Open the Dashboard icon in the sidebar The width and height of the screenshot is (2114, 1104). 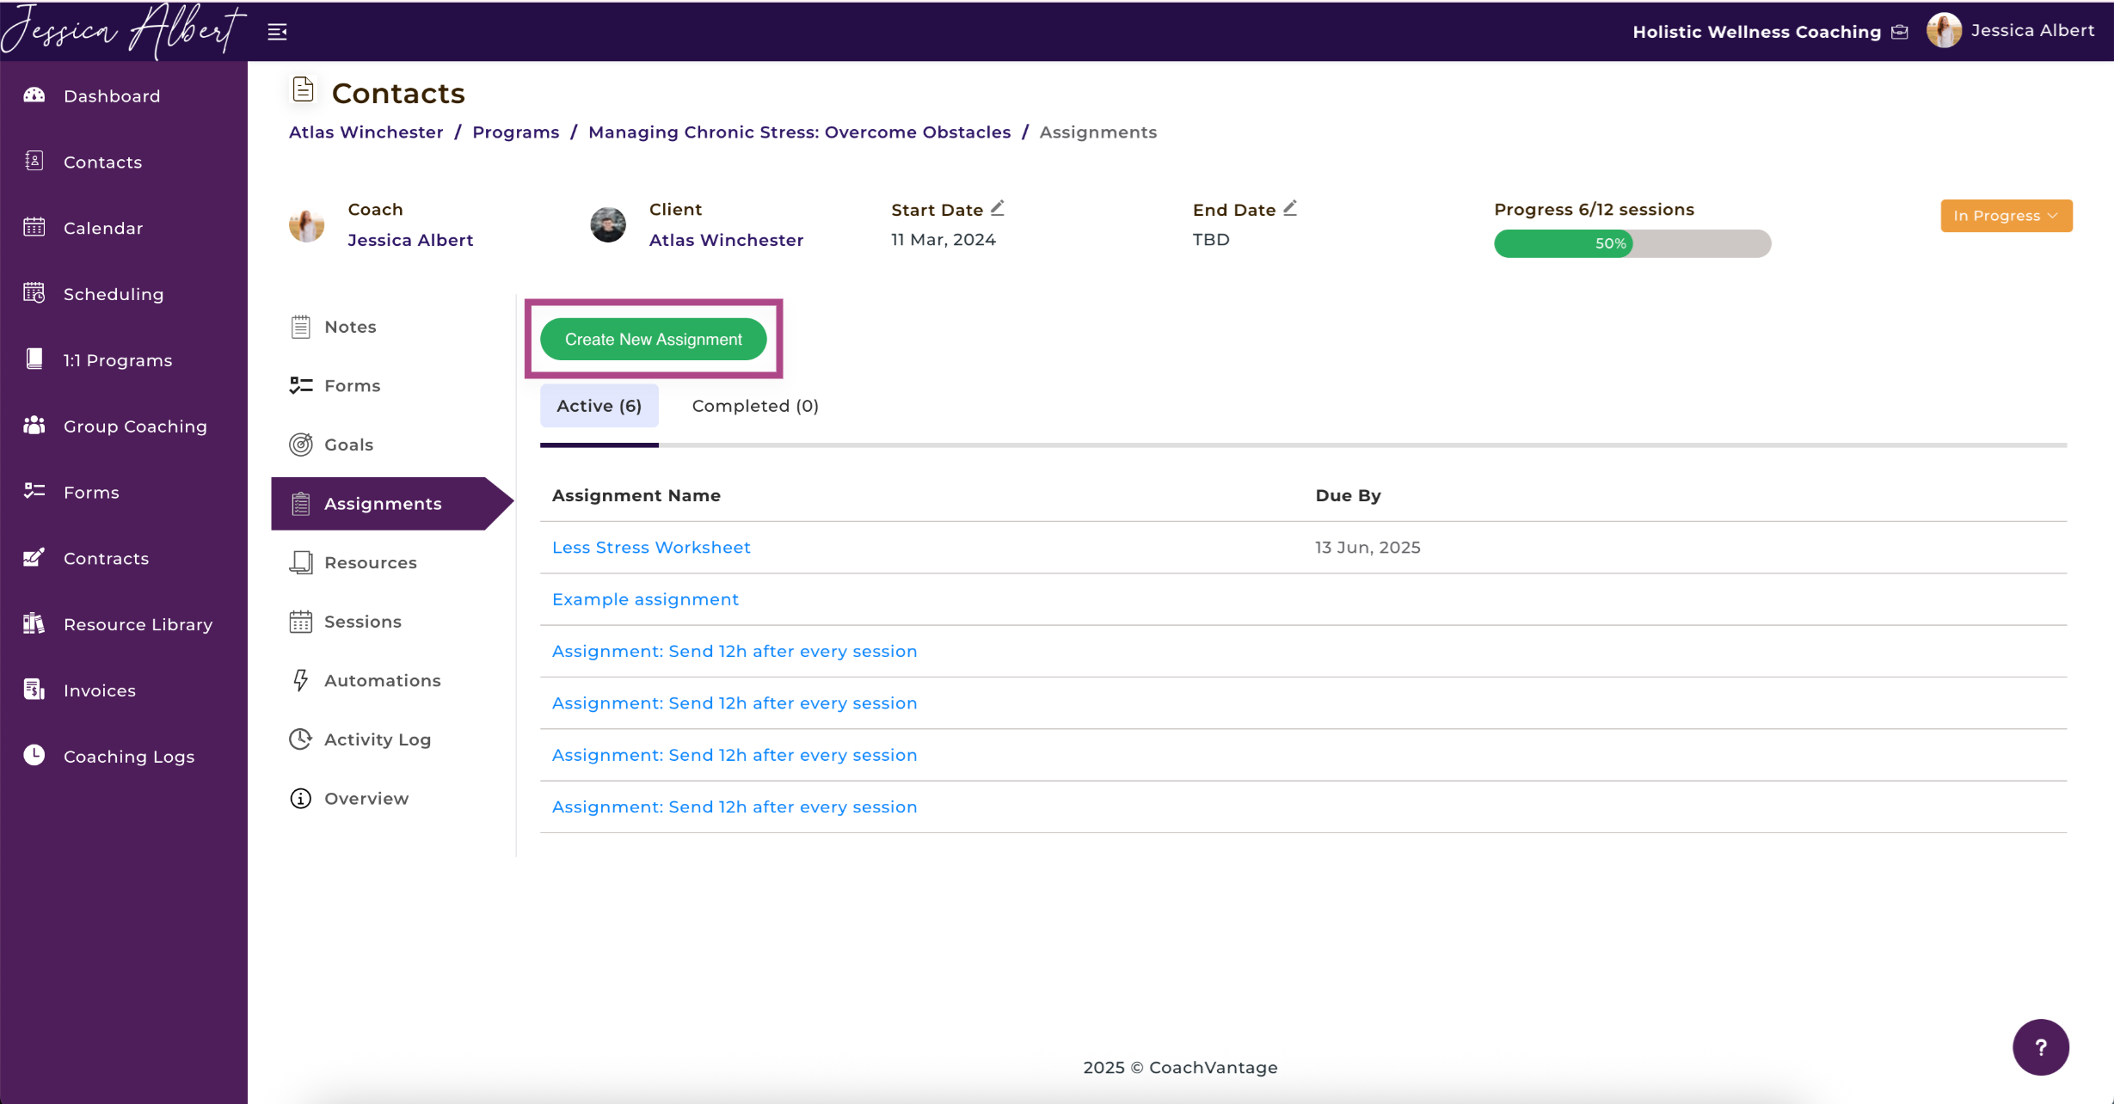click(x=34, y=95)
